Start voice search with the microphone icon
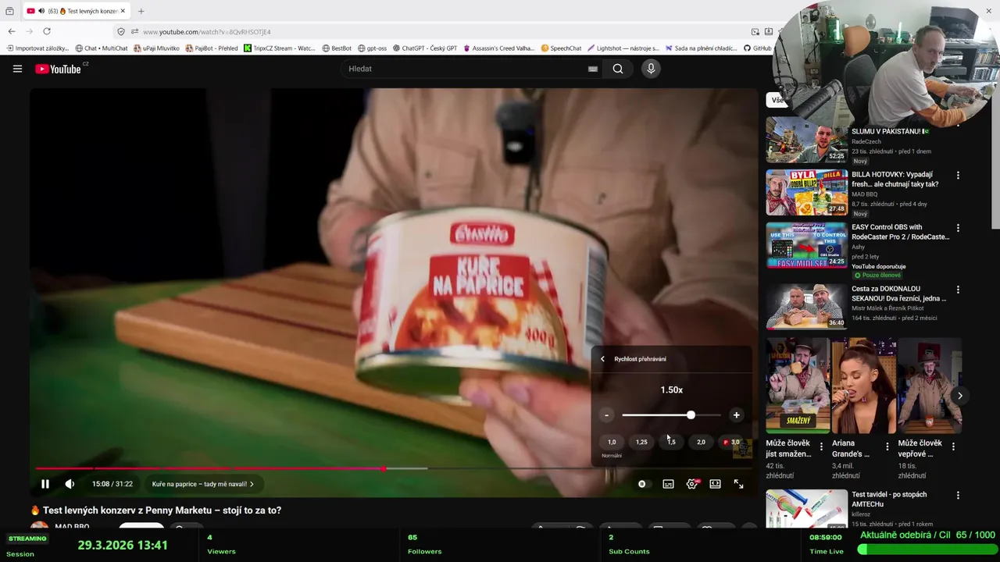1000x562 pixels. (651, 69)
